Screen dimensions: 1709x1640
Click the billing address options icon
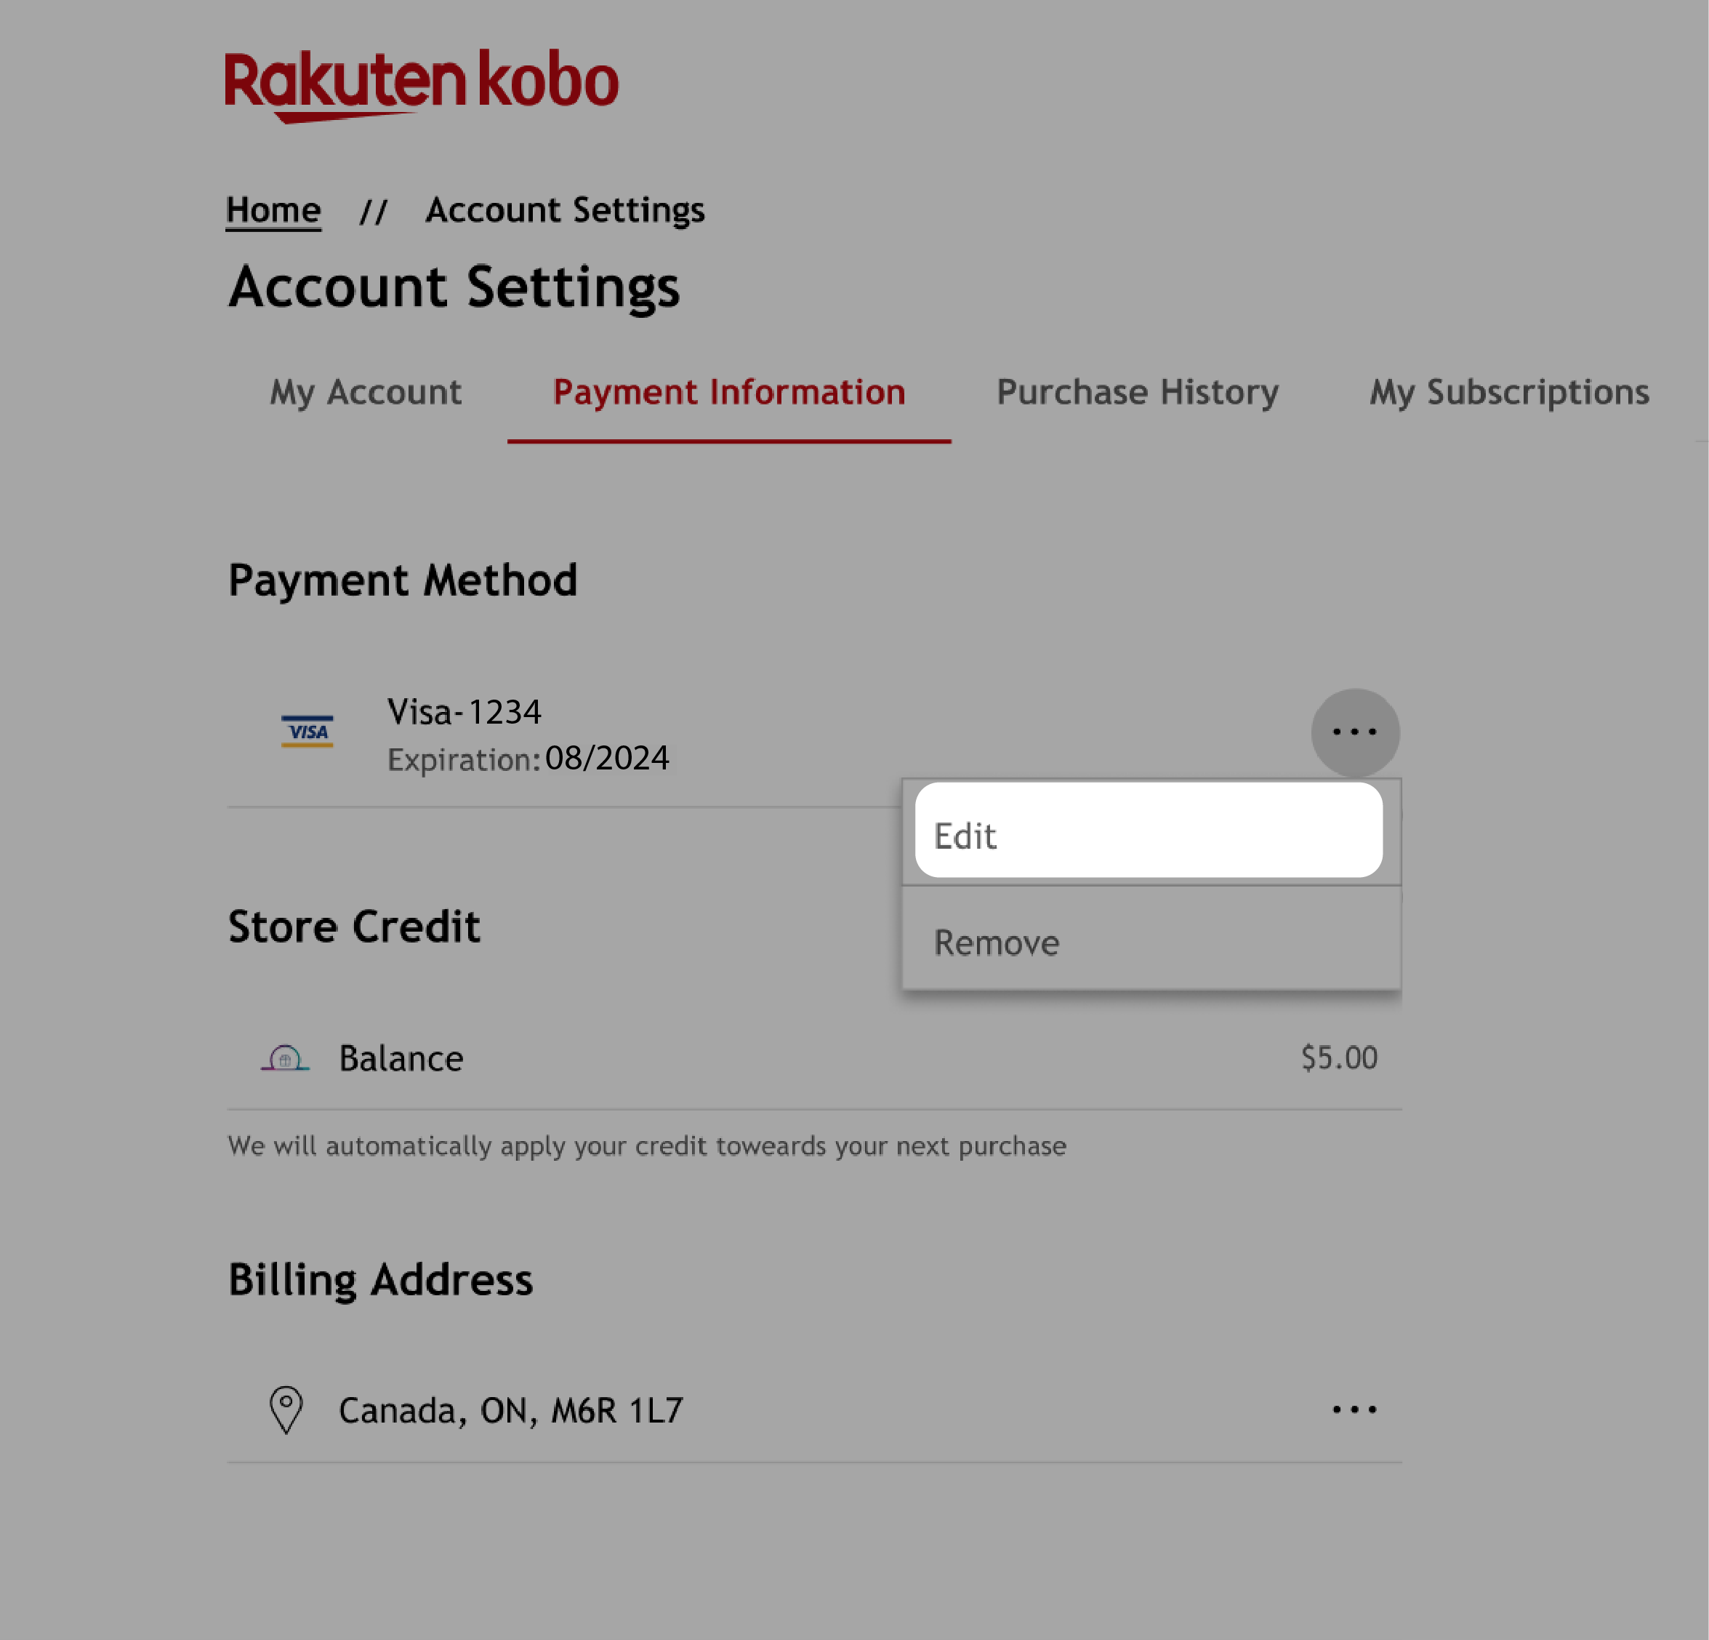1355,1408
